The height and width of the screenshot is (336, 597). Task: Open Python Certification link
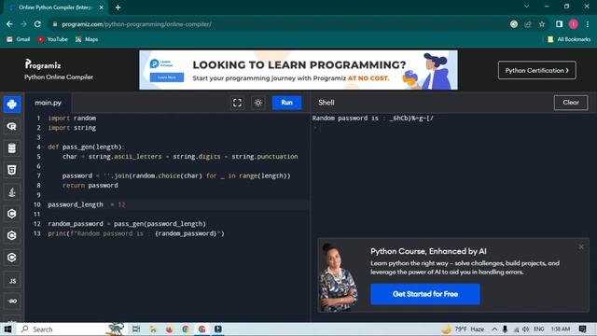(x=537, y=70)
